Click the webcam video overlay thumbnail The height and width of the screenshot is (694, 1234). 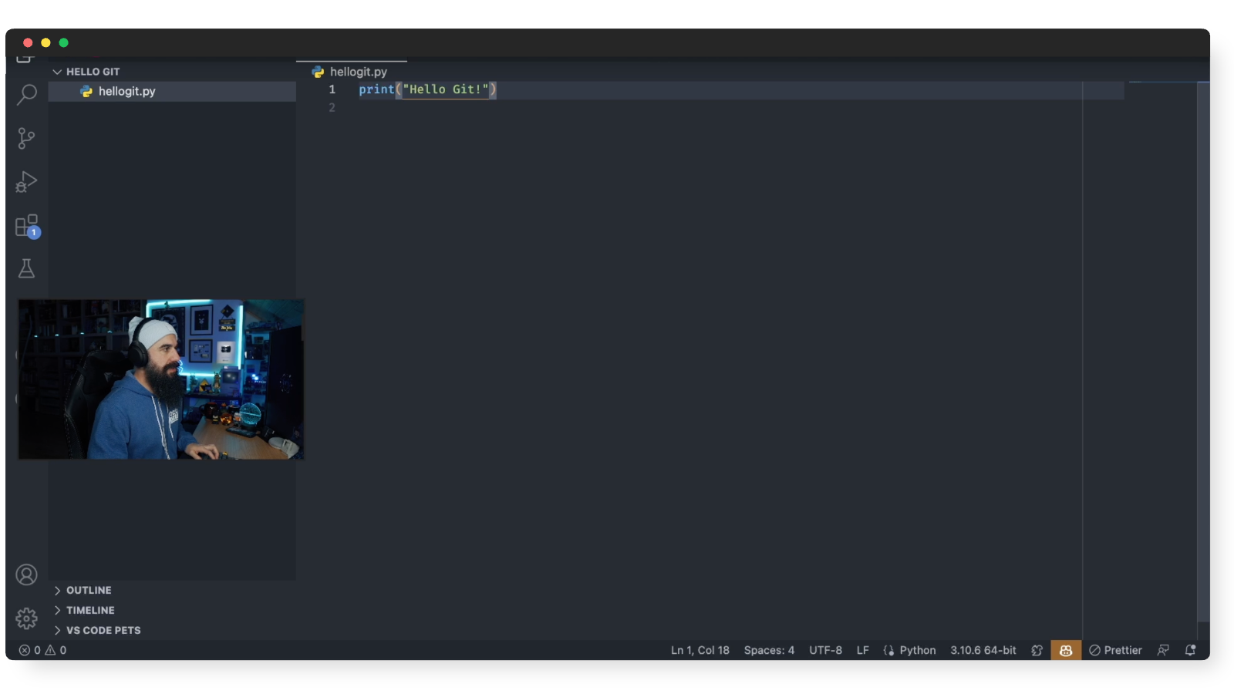click(161, 379)
